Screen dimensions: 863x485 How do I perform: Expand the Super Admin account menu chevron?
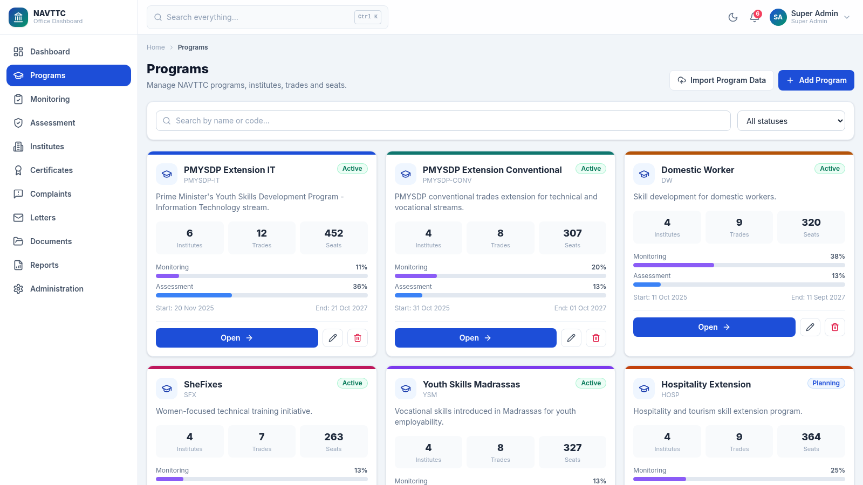click(x=847, y=17)
